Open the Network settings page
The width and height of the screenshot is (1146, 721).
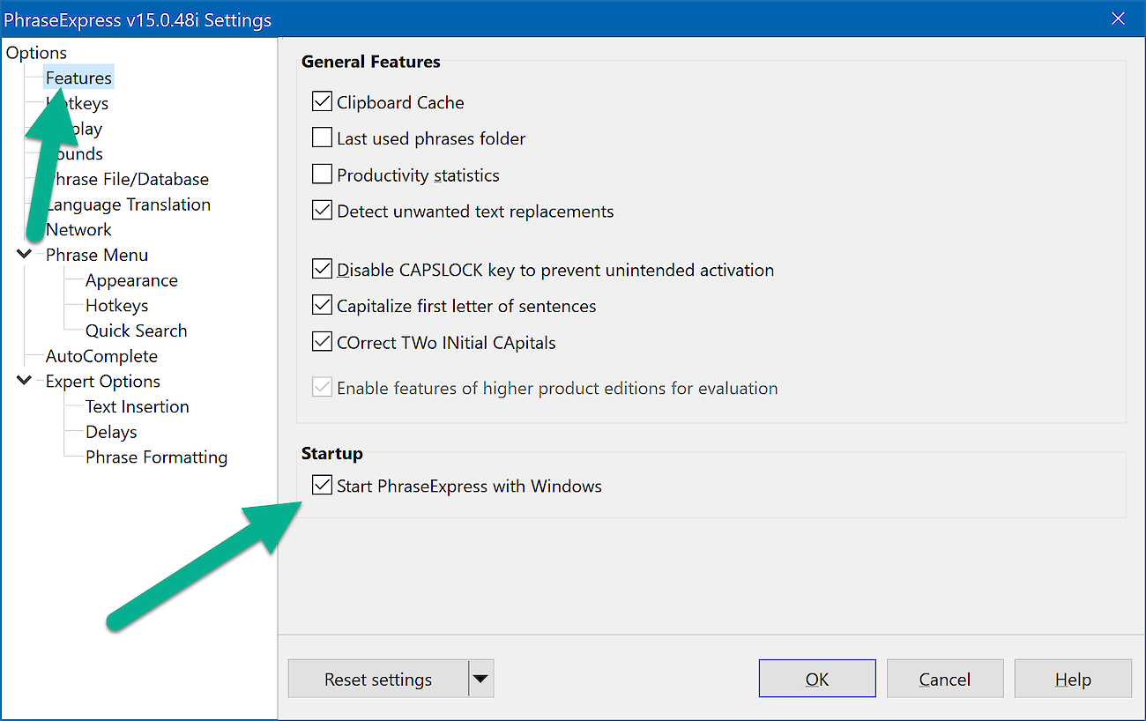point(78,229)
